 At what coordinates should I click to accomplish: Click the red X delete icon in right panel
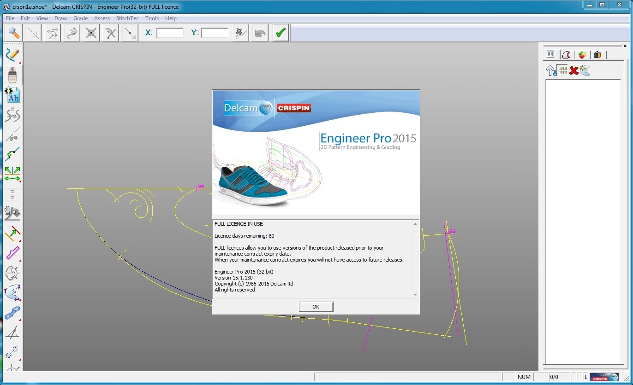click(574, 70)
